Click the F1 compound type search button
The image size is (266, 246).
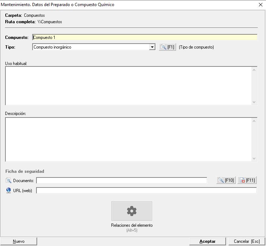click(x=167, y=47)
